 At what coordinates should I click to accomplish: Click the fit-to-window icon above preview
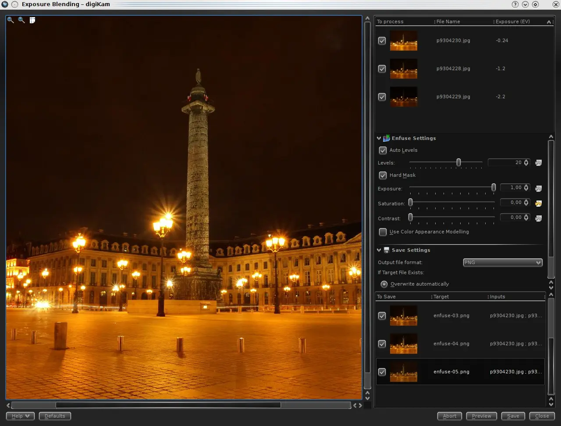[x=32, y=20]
